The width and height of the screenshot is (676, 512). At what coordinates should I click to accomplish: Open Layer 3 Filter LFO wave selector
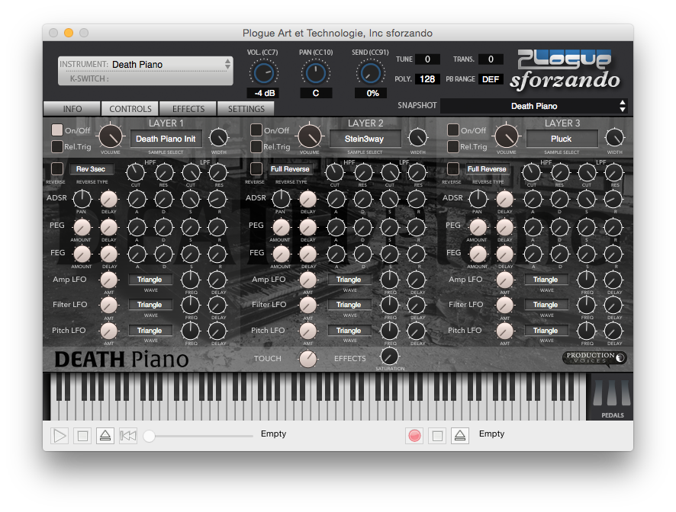[546, 305]
